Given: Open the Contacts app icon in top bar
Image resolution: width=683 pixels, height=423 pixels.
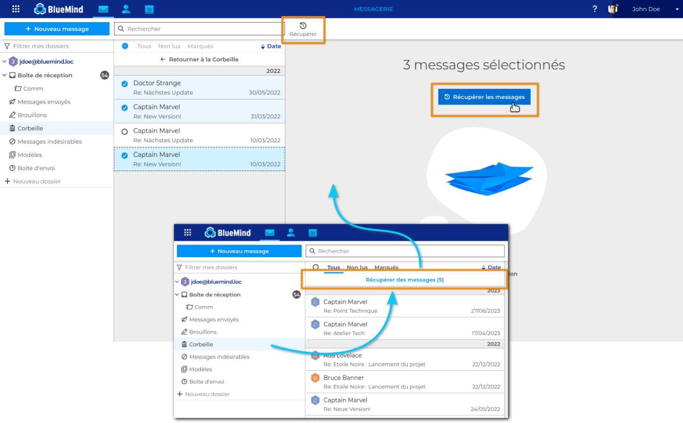Looking at the screenshot, I should click(x=126, y=9).
